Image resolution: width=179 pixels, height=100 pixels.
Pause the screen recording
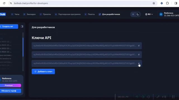click(x=173, y=97)
